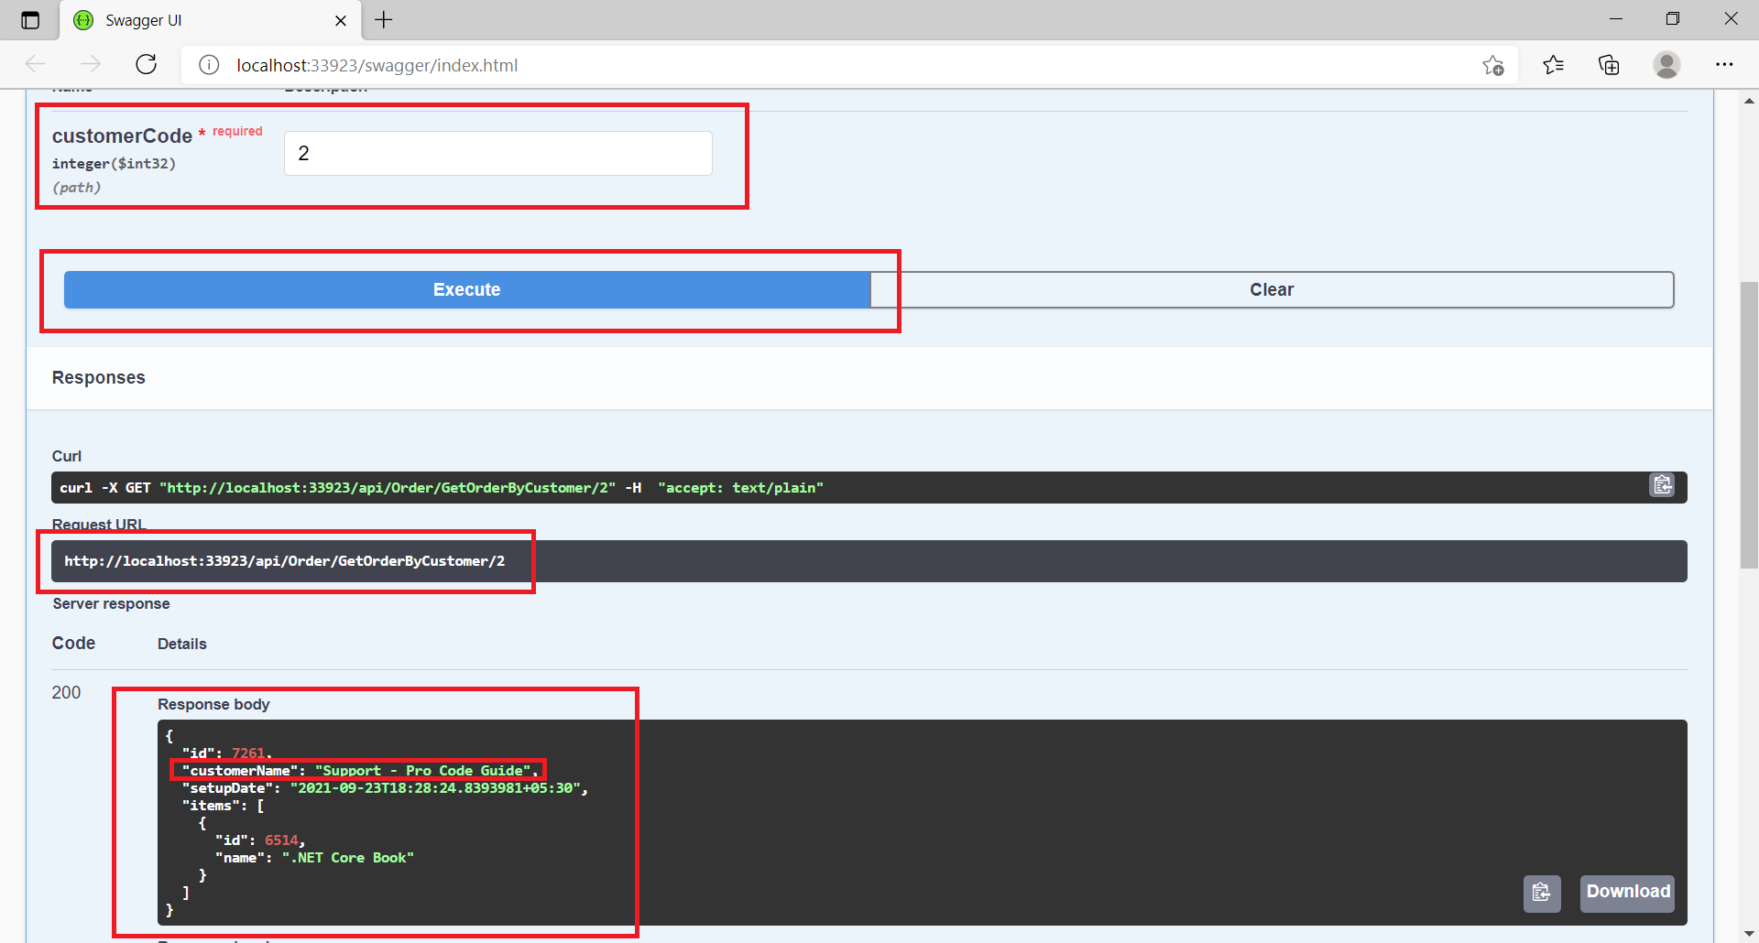Click the browser address bar
Screen dimensions: 1759x943
click(641, 64)
